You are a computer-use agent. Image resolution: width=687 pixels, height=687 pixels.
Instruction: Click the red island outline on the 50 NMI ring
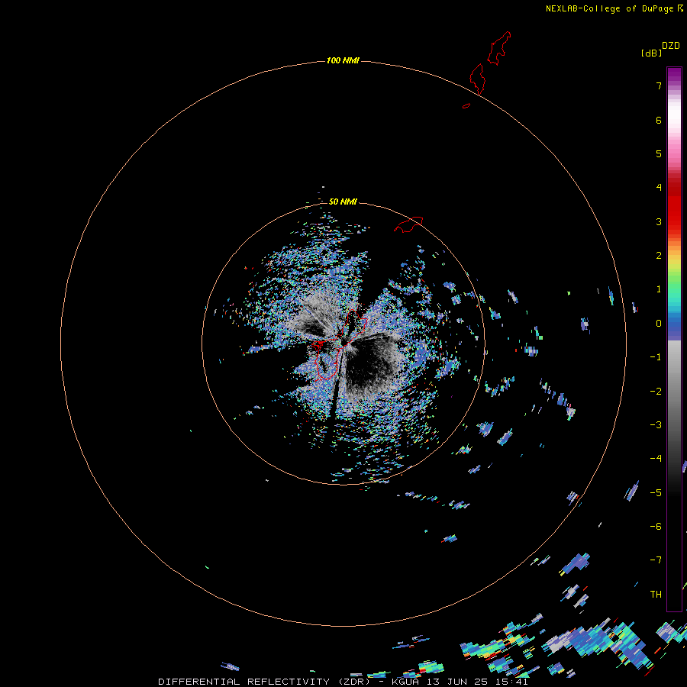point(408,224)
